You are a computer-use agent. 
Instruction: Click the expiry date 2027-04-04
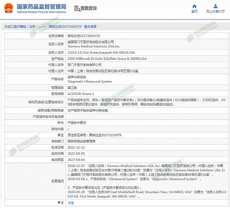76,160
